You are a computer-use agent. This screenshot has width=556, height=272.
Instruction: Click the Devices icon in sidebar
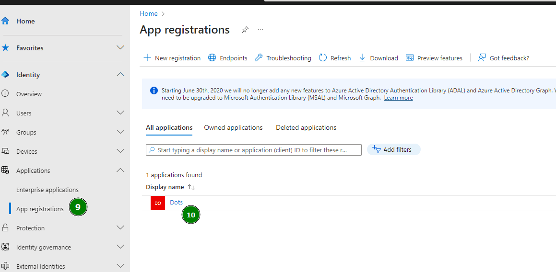click(x=5, y=151)
